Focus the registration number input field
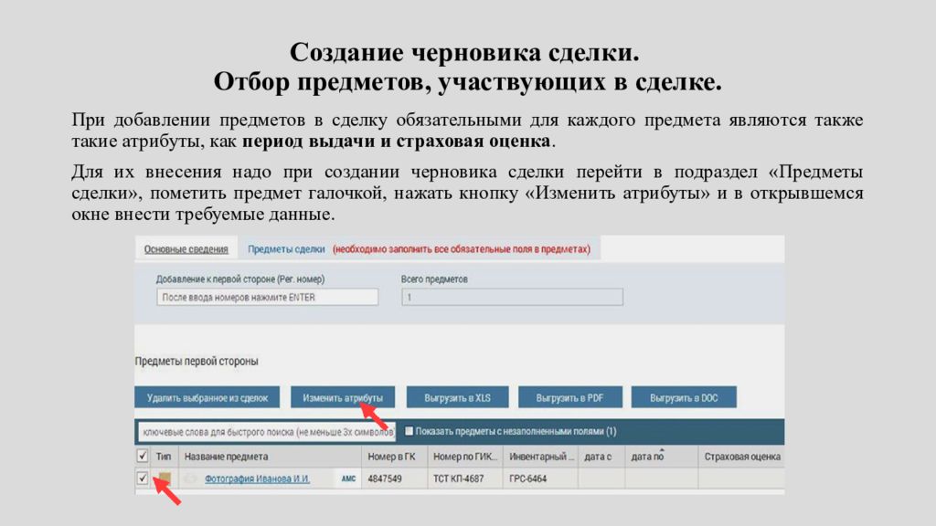Screen dimensions: 936x526 tap(266, 297)
